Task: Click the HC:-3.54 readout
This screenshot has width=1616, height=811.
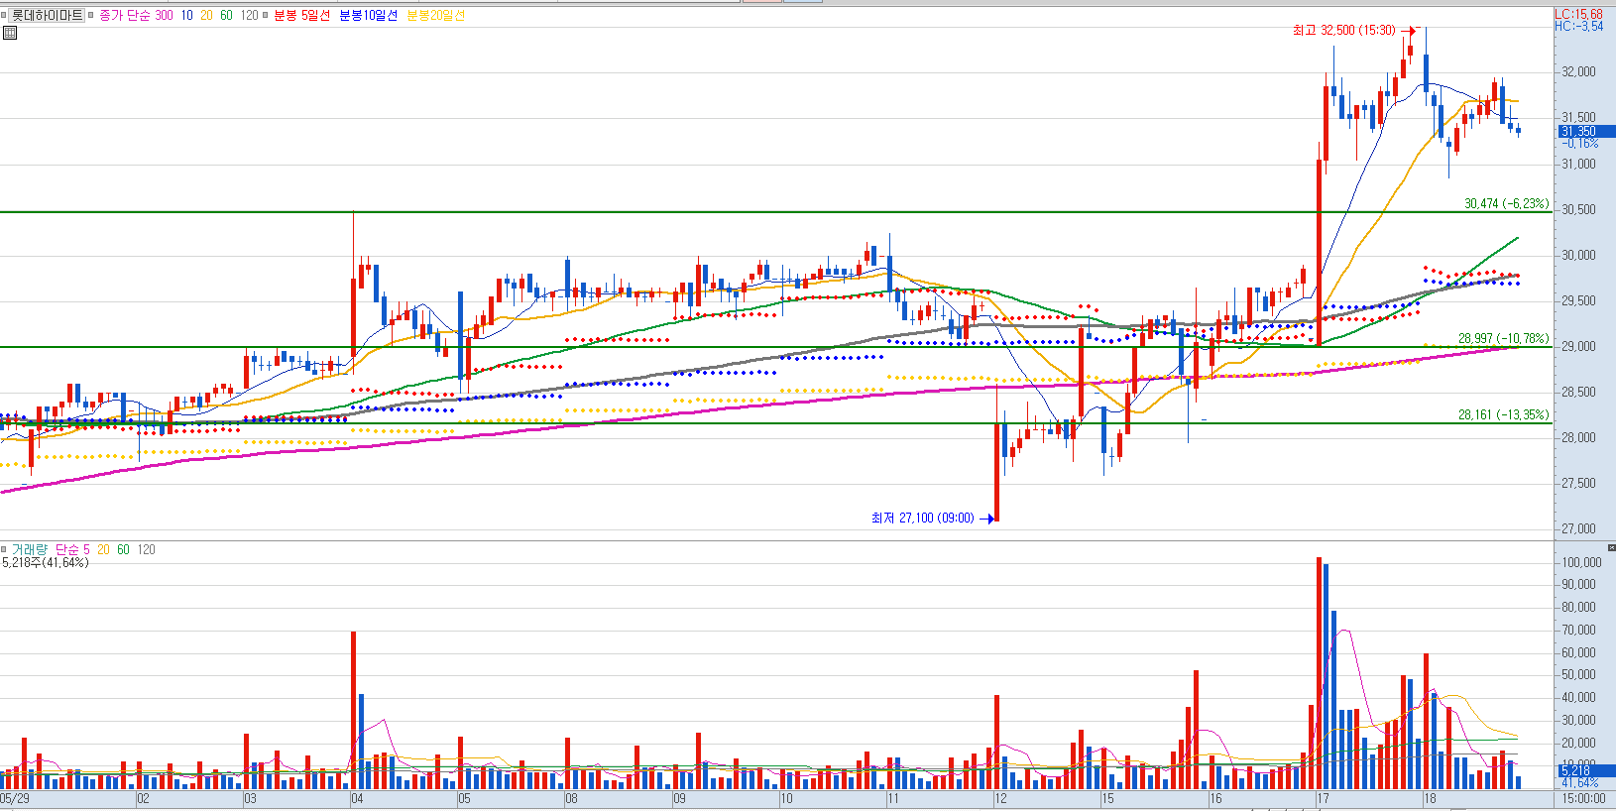Action: (1578, 26)
